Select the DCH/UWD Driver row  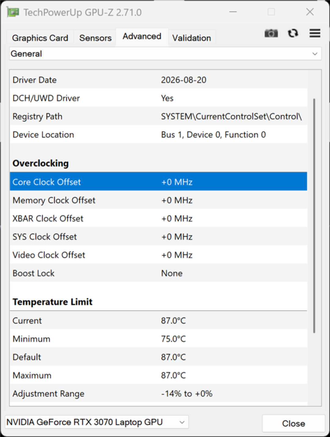coord(159,98)
